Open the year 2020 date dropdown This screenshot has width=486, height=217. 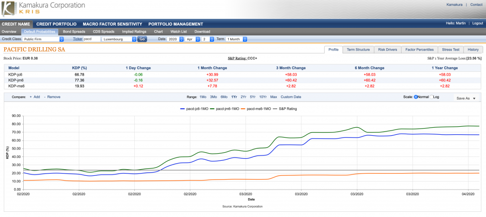click(x=175, y=39)
